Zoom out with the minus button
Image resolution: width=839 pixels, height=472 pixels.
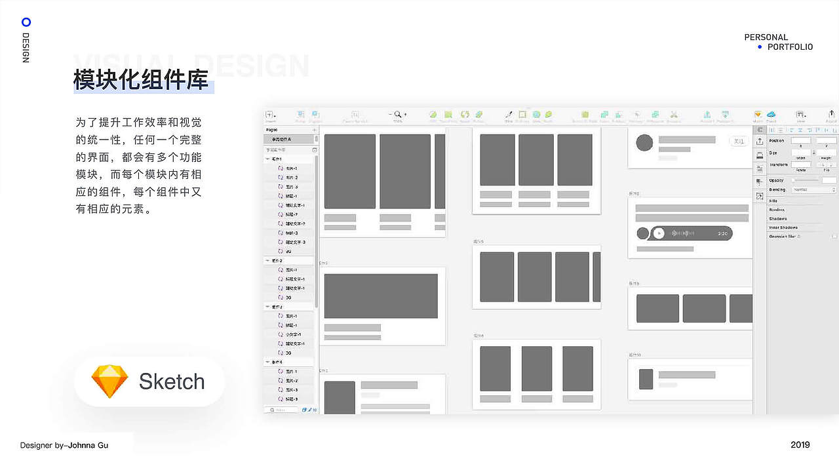390,114
